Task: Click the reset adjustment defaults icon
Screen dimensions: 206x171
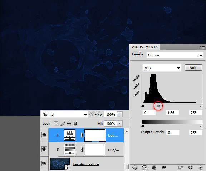Action: (x=190, y=167)
